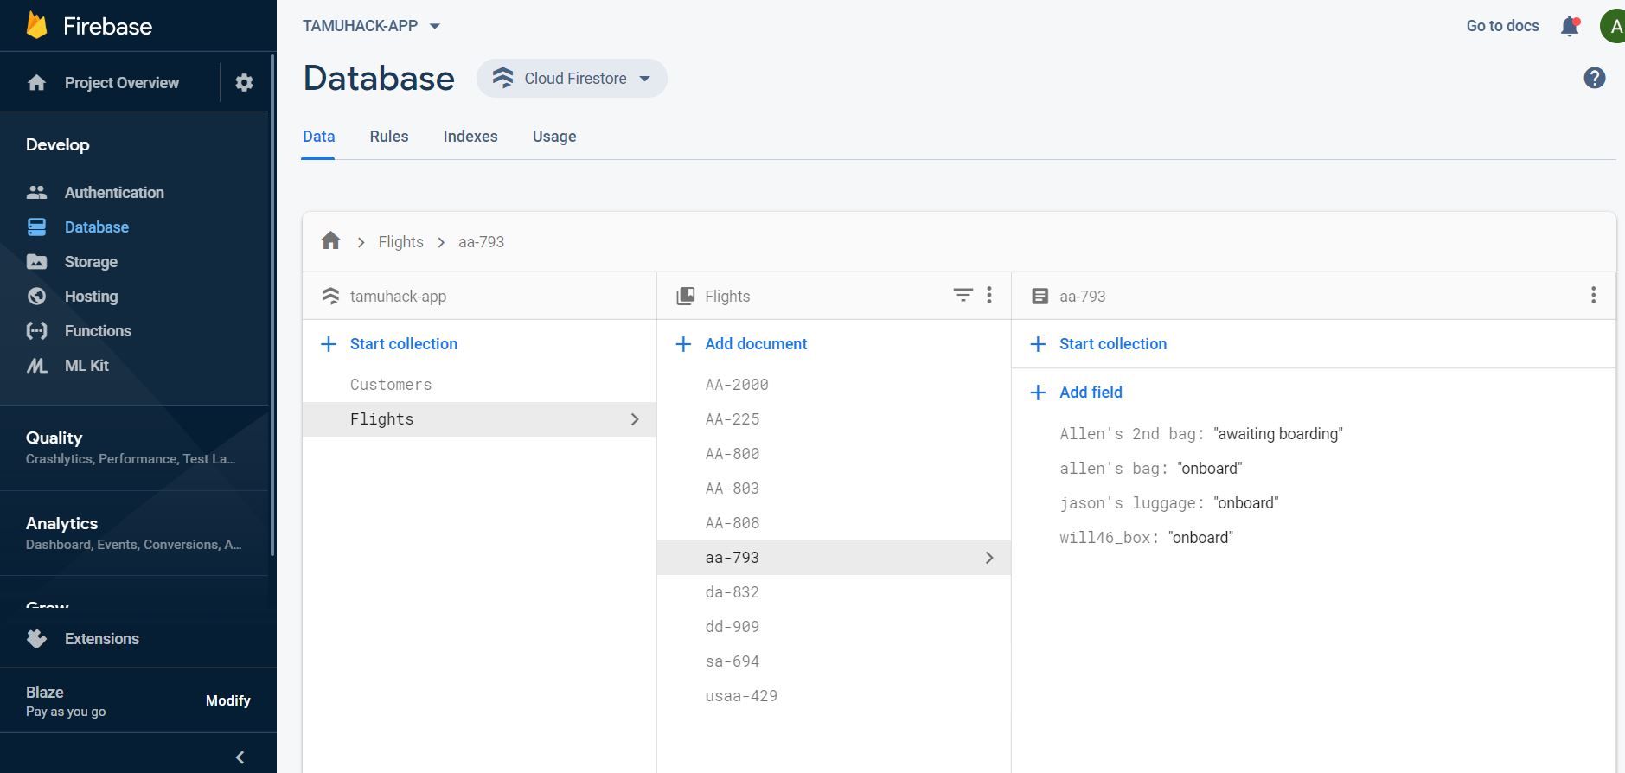Viewport: 1625px width, 773px height.
Task: Click the allen's bag field
Action: click(x=1150, y=469)
